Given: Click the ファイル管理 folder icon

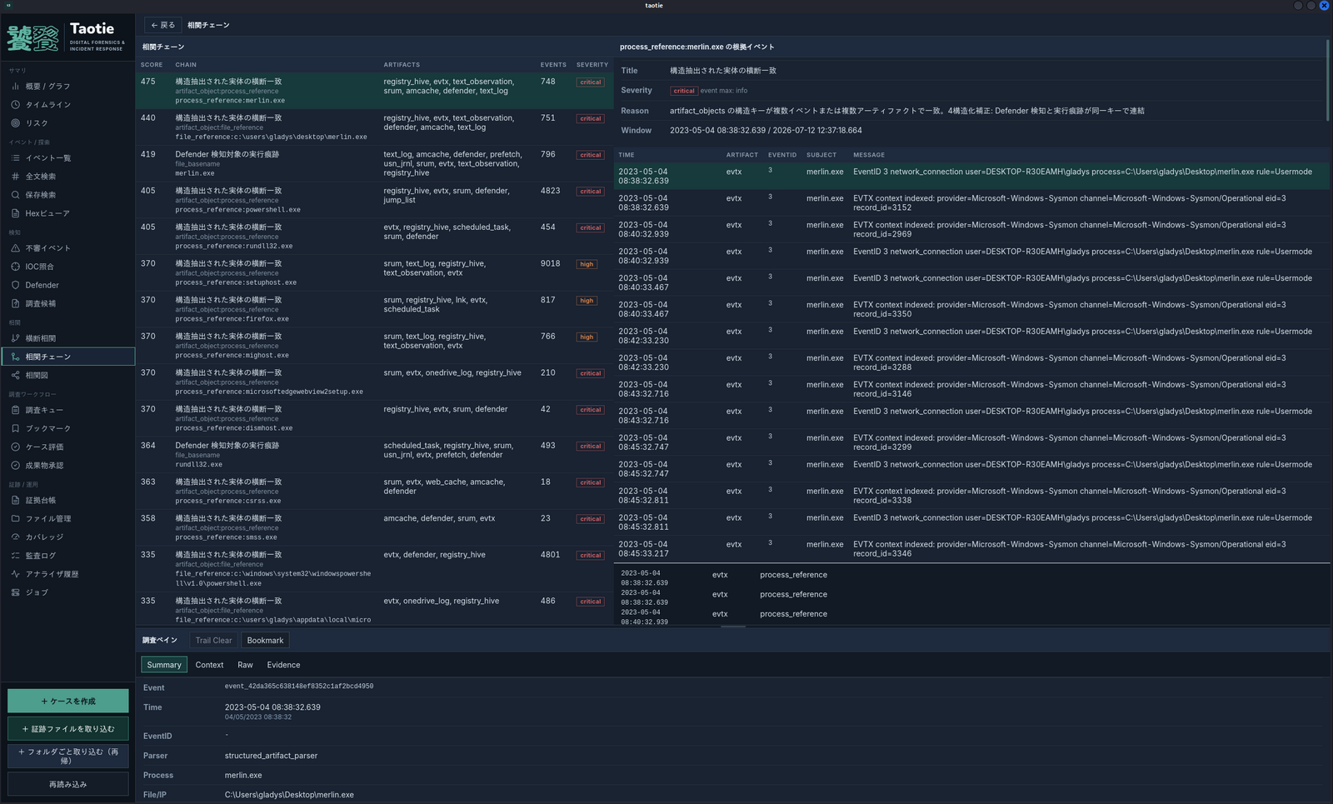Looking at the screenshot, I should tap(15, 518).
